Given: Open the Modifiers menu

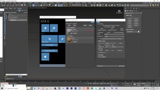Looking at the screenshot, I should coord(30,3).
